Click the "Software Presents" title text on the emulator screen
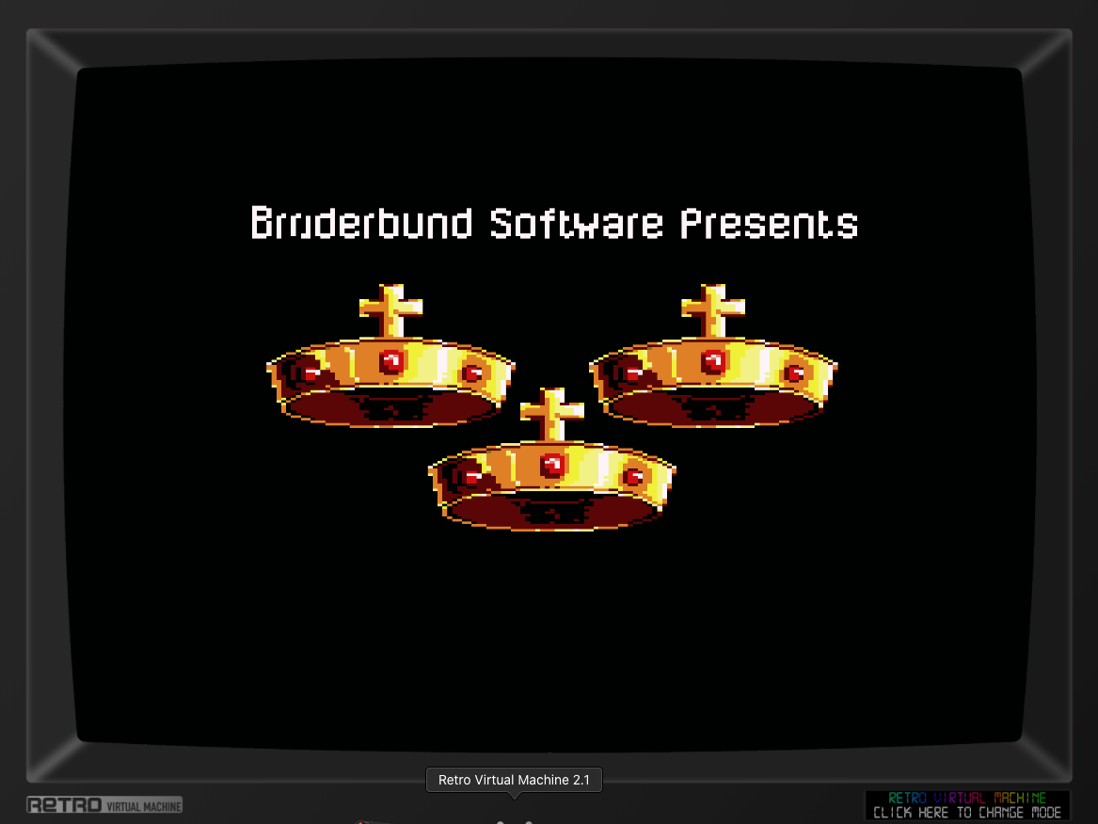Screen dimensions: 1098x824 pyautogui.click(x=674, y=224)
